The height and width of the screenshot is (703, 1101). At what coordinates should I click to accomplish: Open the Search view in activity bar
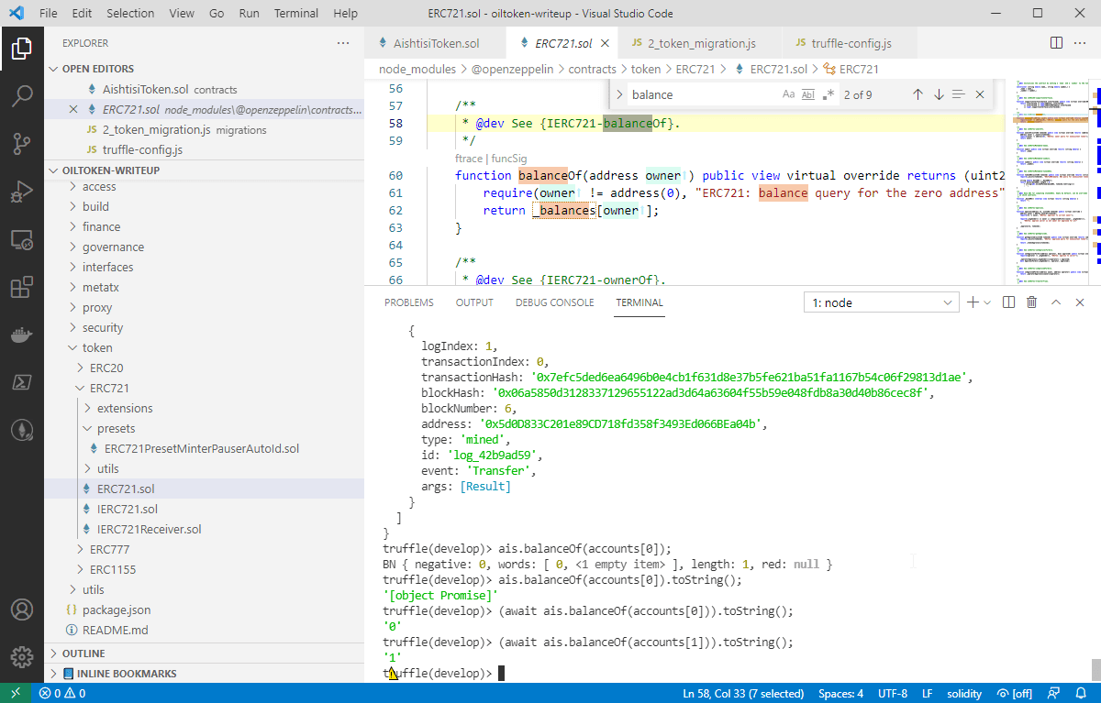point(22,96)
